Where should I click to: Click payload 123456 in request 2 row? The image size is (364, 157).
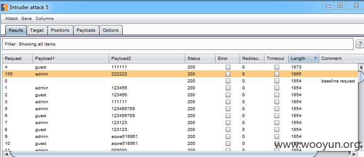pyautogui.click(x=119, y=95)
